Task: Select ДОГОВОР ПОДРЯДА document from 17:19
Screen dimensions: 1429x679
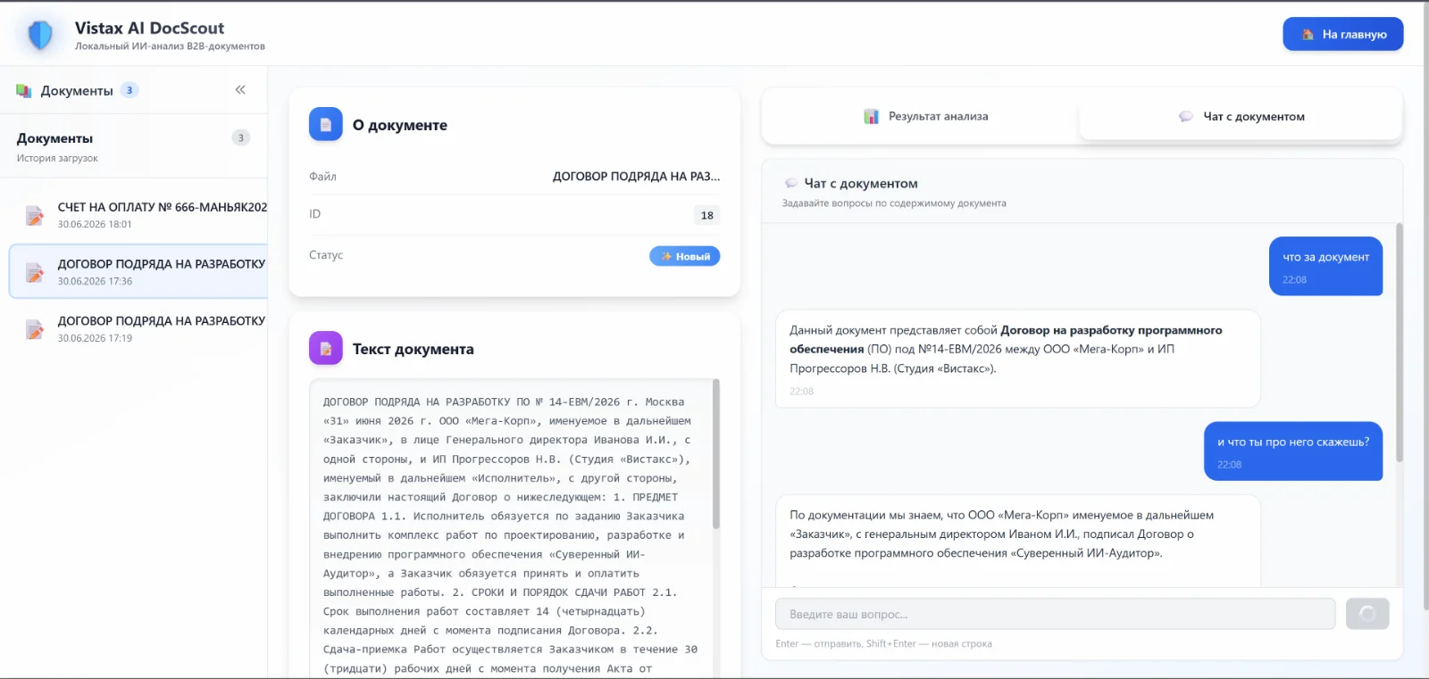Action: click(138, 328)
